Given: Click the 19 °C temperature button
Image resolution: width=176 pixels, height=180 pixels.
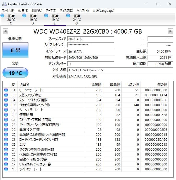Looking at the screenshot, I should (15, 73).
